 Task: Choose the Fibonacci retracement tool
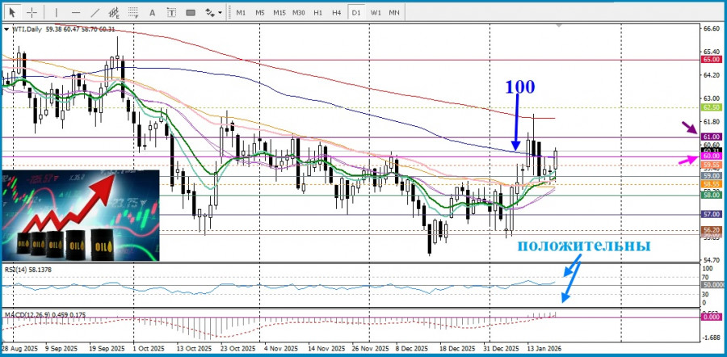pos(134,12)
